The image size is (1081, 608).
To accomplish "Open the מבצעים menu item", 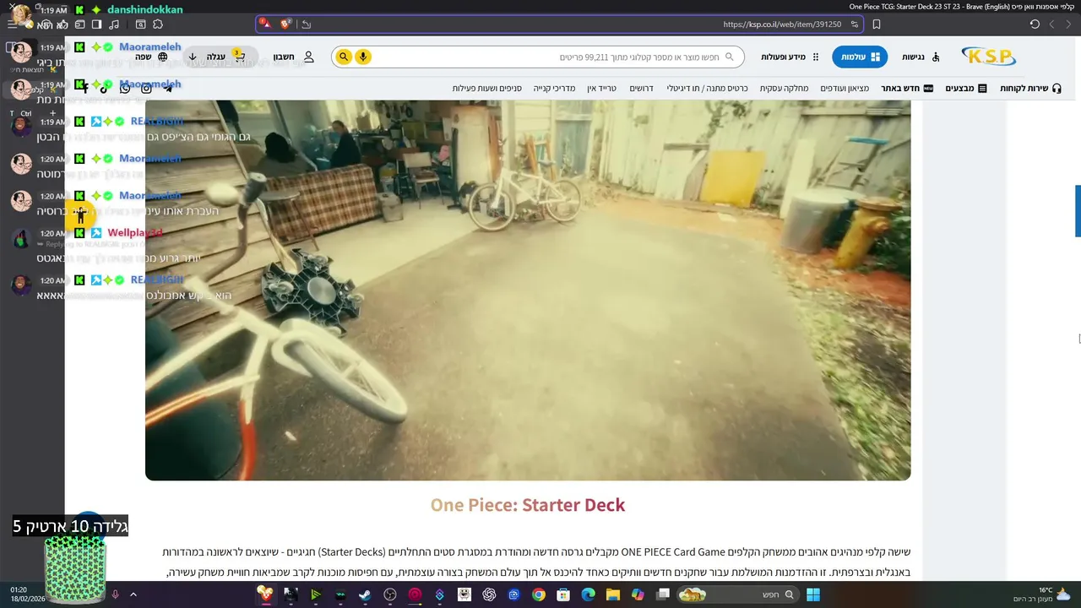I will coord(966,88).
